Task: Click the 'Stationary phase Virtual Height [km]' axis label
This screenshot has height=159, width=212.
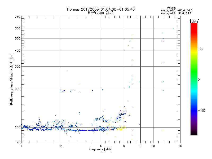Action: tap(12, 79)
